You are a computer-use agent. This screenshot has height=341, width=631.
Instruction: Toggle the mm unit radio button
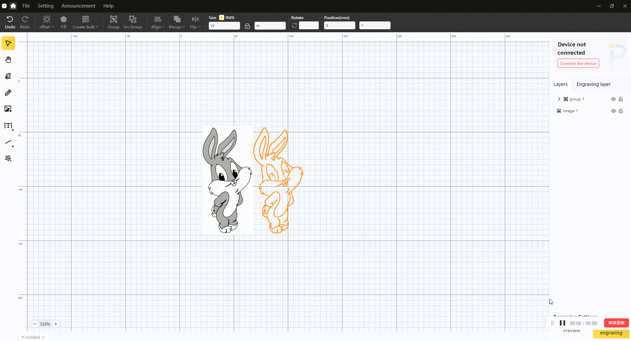tap(222, 17)
